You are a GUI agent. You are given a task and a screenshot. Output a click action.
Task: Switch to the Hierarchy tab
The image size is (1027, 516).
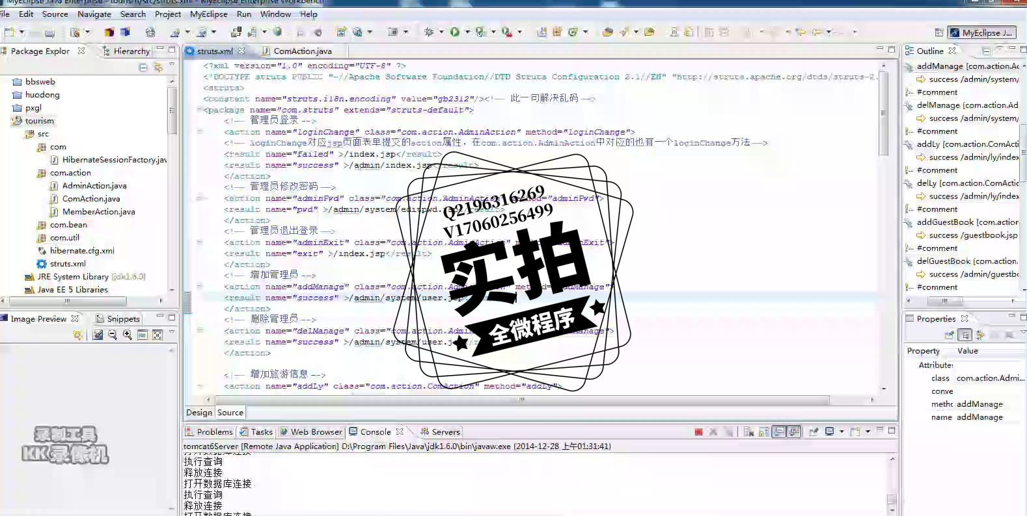(x=126, y=51)
